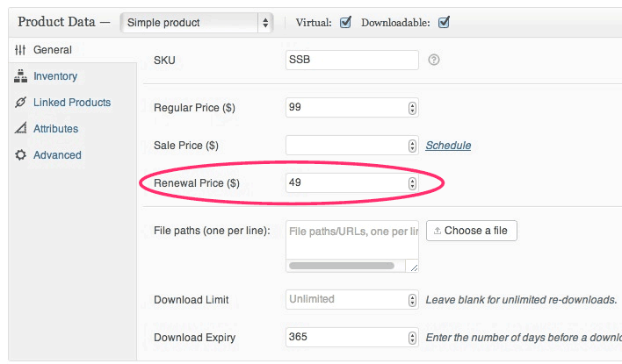622x364 pixels.
Task: Click the Download Expiry input field
Action: point(352,337)
